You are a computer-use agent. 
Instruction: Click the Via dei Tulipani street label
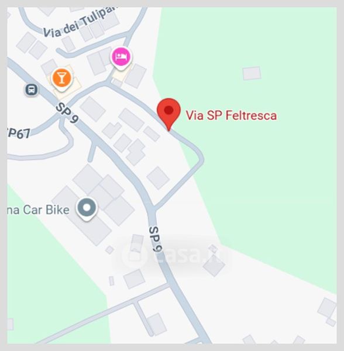pos(81,23)
